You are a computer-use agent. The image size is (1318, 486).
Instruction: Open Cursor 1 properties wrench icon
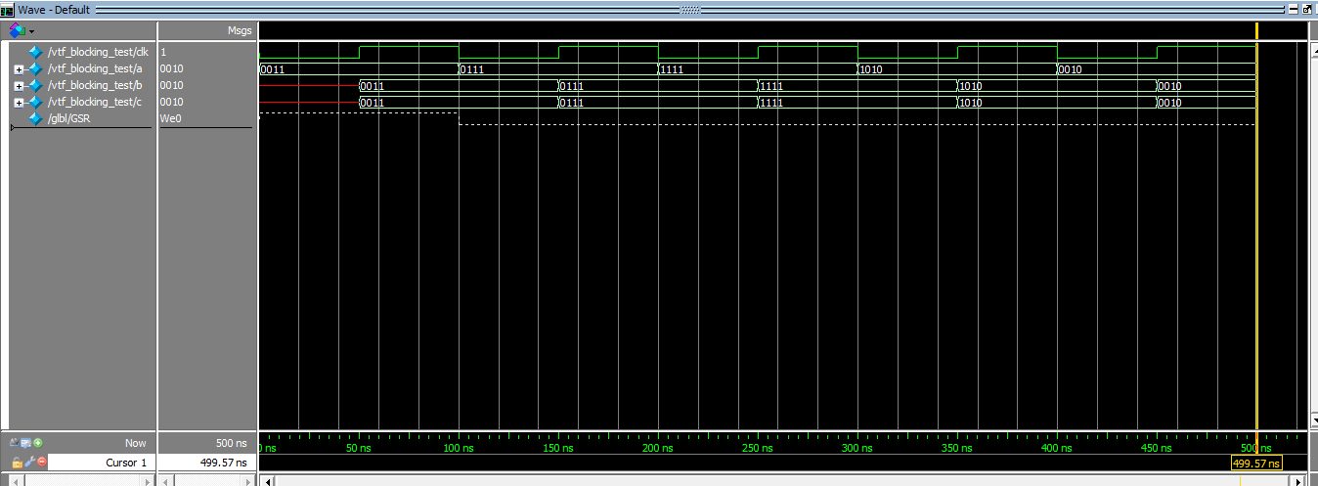(x=29, y=463)
